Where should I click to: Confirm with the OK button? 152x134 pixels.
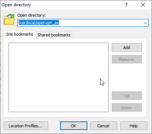(74, 126)
